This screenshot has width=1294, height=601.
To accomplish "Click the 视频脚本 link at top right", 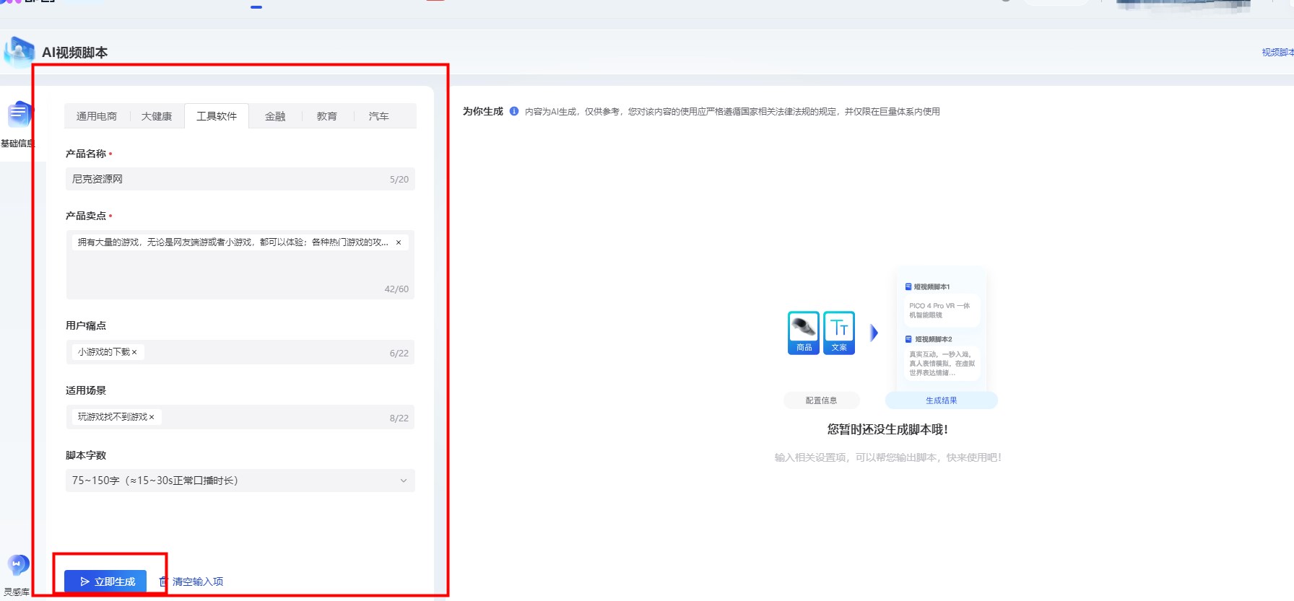I will (1277, 53).
